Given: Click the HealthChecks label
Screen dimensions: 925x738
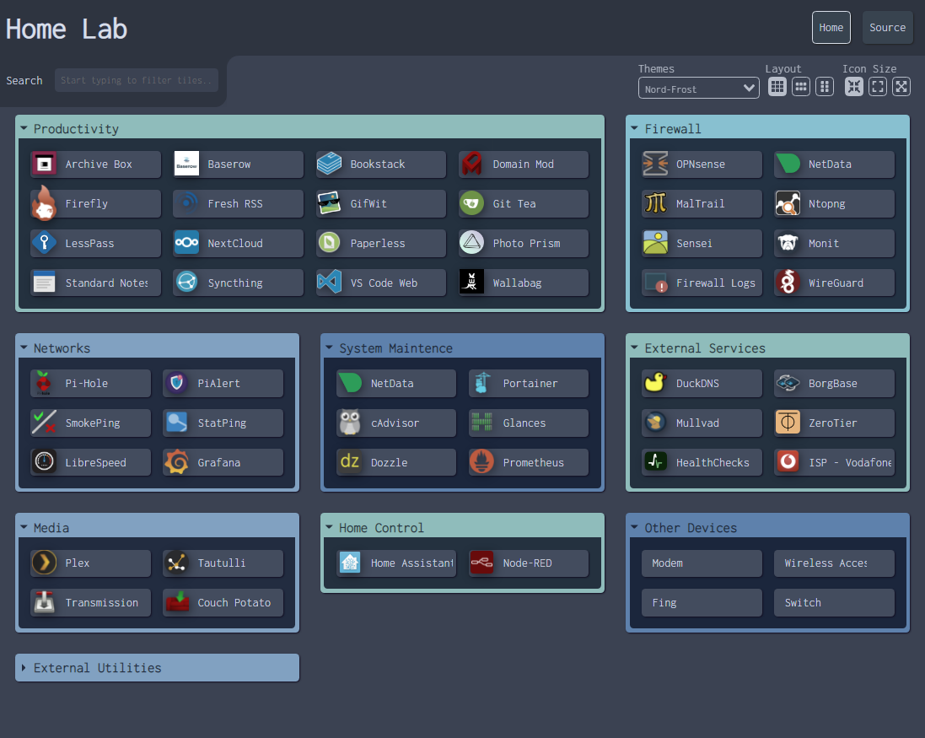Looking at the screenshot, I should tap(713, 462).
